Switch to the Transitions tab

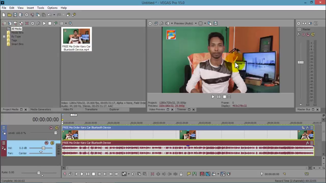(91, 110)
